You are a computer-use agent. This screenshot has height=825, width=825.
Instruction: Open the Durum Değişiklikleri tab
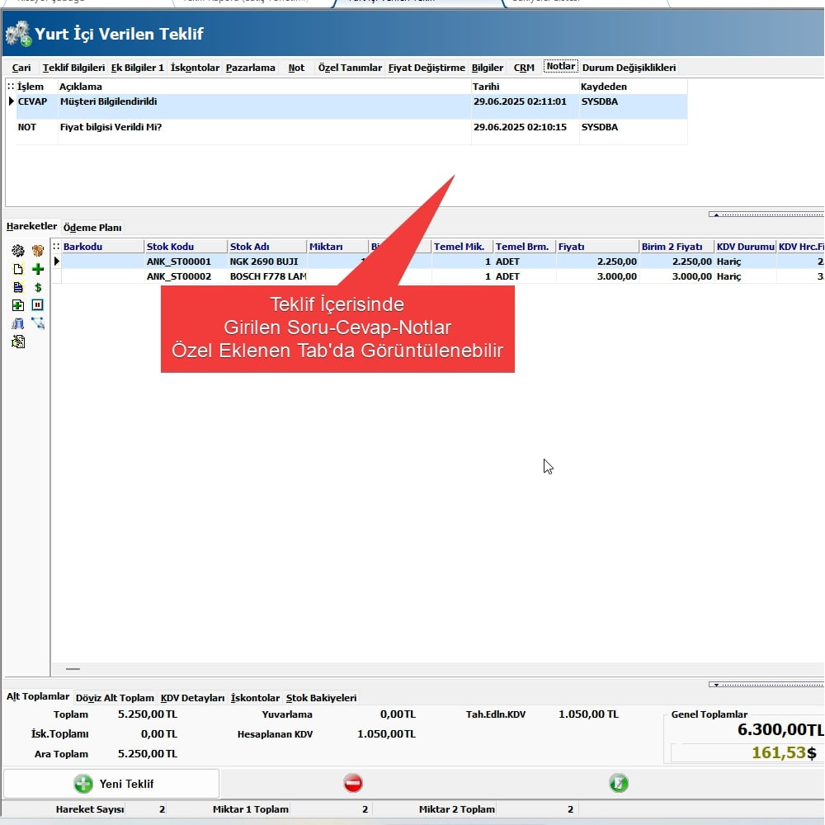pyautogui.click(x=629, y=68)
